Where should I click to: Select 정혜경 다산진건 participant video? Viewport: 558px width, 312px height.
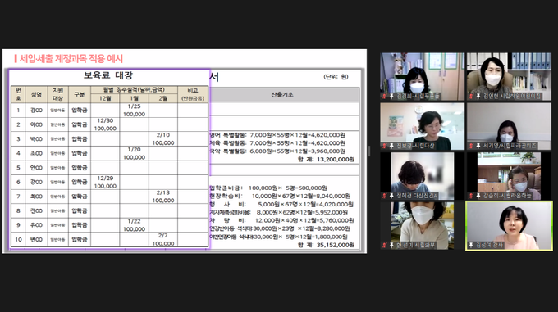pyautogui.click(x=423, y=176)
